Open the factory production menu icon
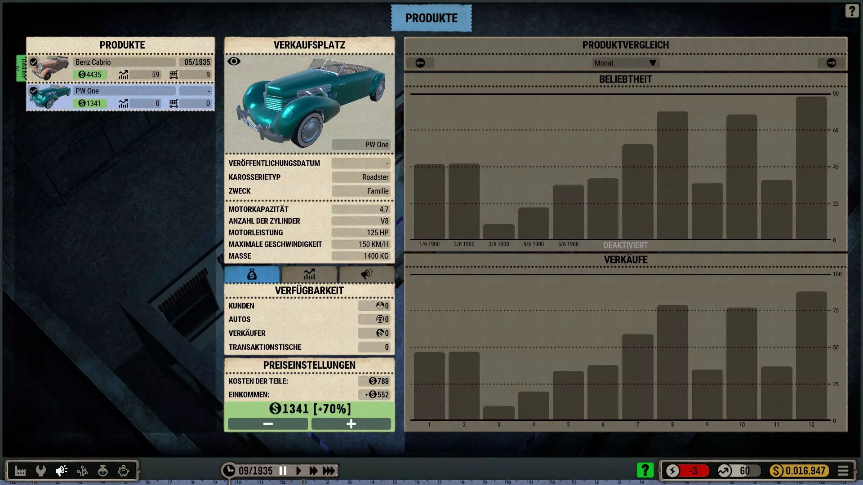This screenshot has height=485, width=863. click(x=20, y=471)
